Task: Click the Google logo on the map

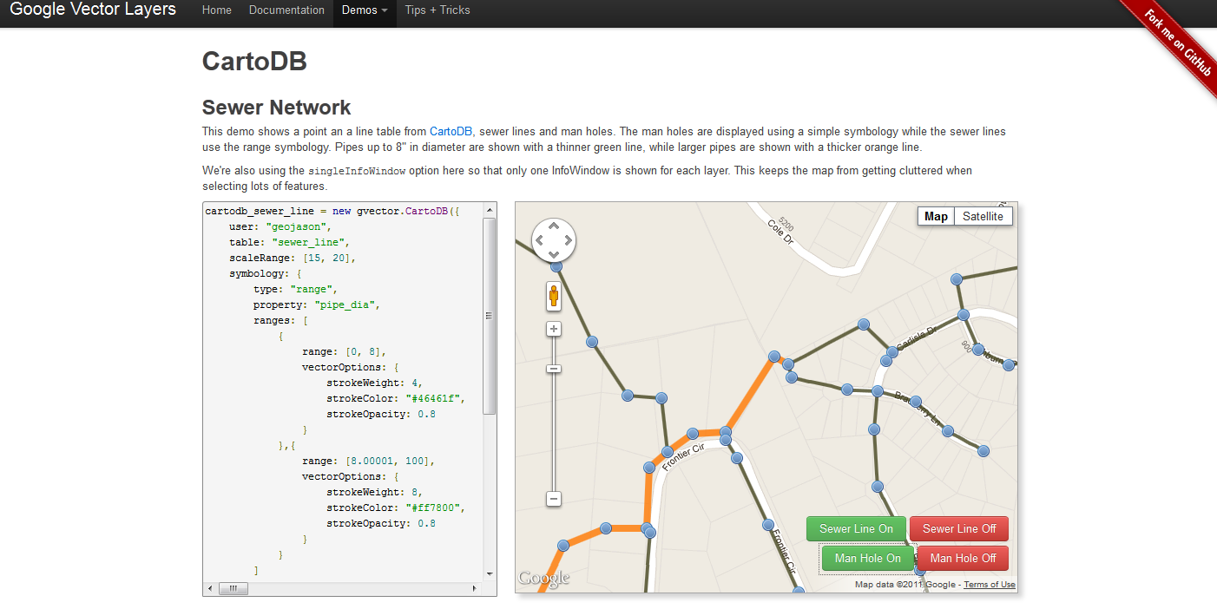Action: click(543, 577)
